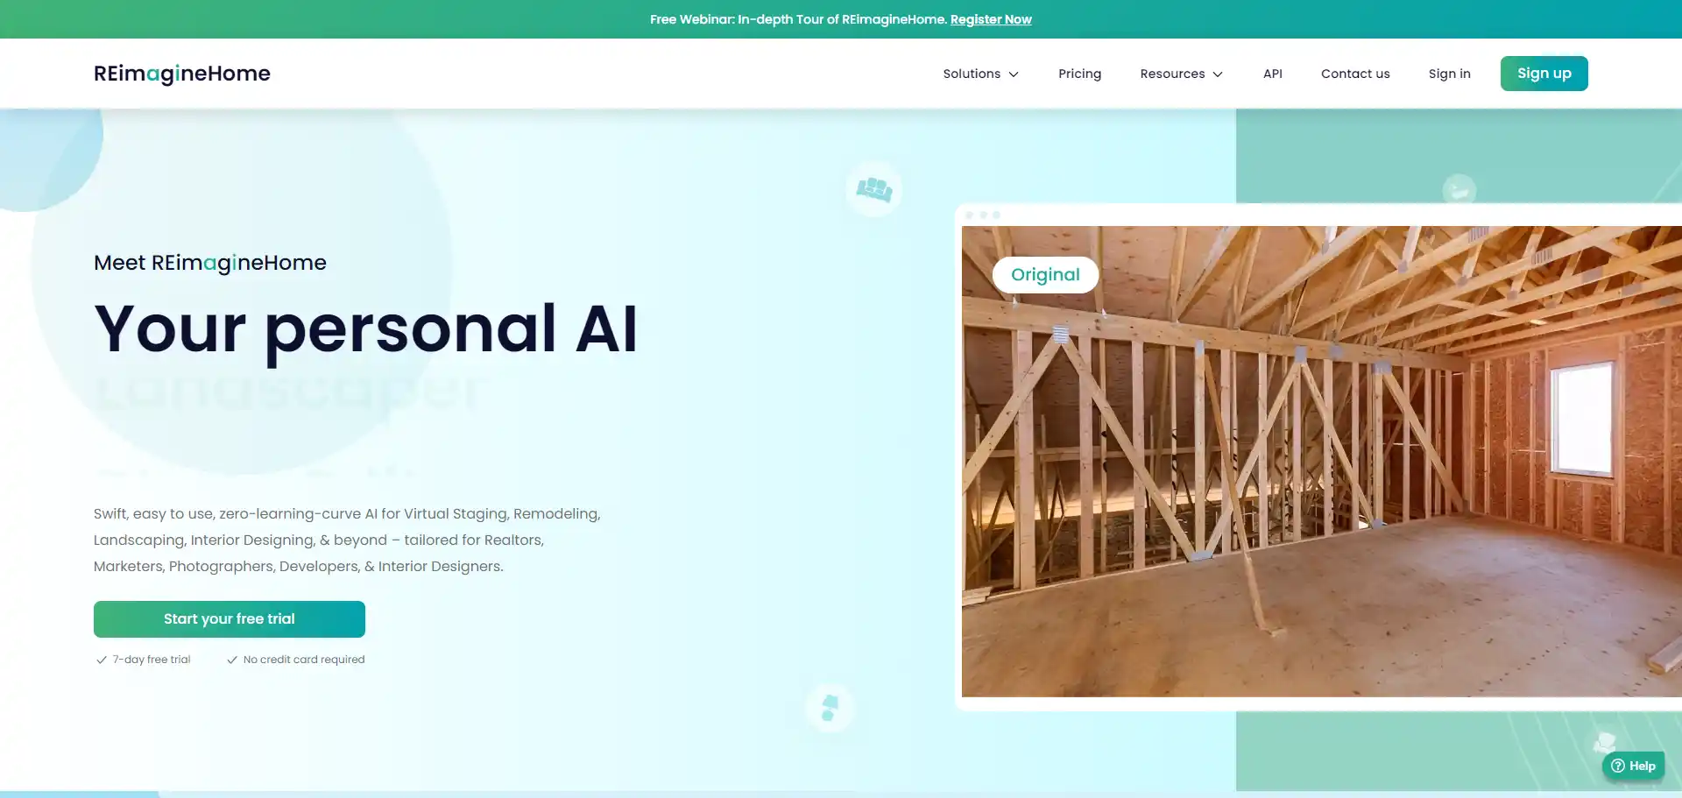The image size is (1682, 798).
Task: Click the attic framing preview image
Action: (1321, 462)
